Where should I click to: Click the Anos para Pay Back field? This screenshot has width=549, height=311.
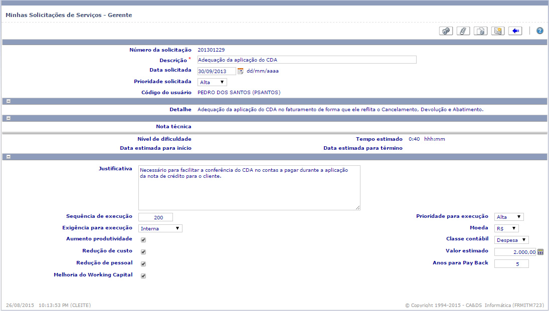511,264
